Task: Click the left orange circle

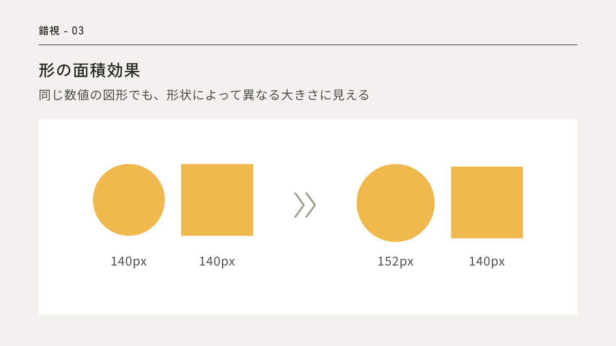Action: point(129,200)
